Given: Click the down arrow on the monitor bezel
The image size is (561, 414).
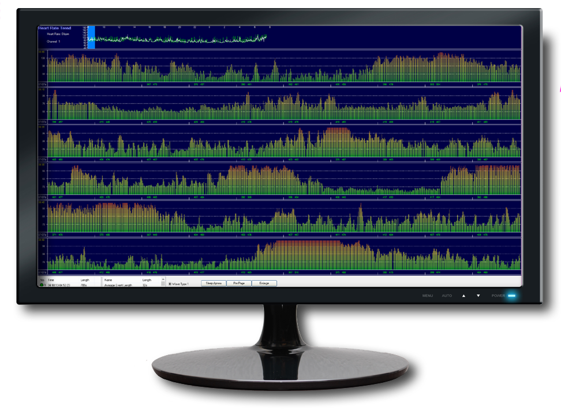Looking at the screenshot, I should pyautogui.click(x=478, y=296).
